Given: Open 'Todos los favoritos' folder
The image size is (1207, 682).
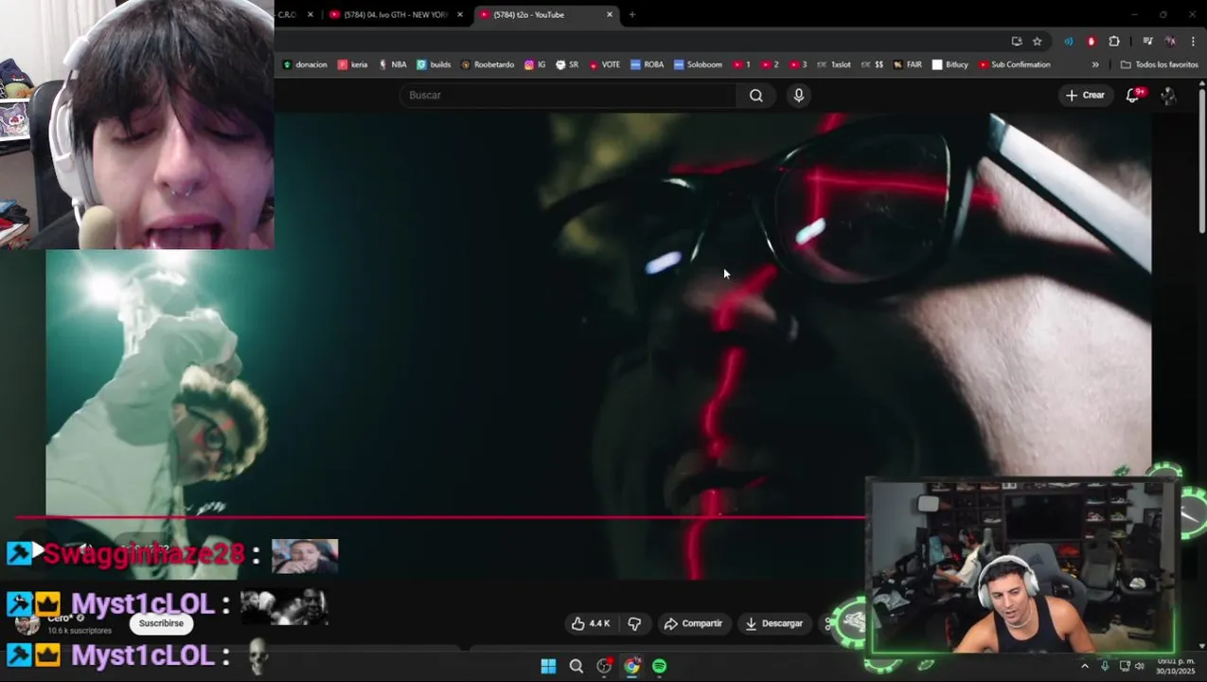Looking at the screenshot, I should (x=1160, y=64).
